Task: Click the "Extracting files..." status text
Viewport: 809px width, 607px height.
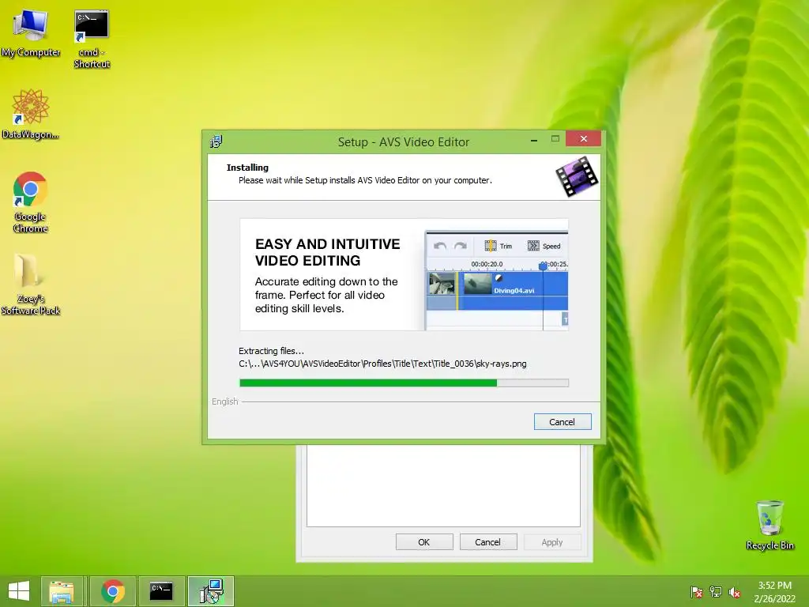Action: point(272,351)
